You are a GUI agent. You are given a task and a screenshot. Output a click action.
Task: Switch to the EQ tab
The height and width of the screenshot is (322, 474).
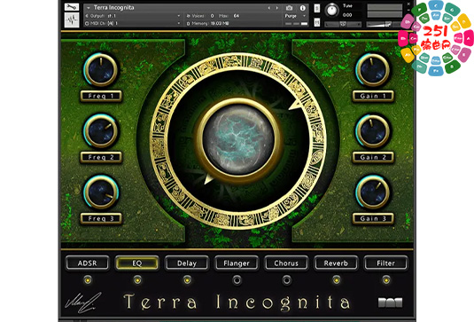click(137, 263)
